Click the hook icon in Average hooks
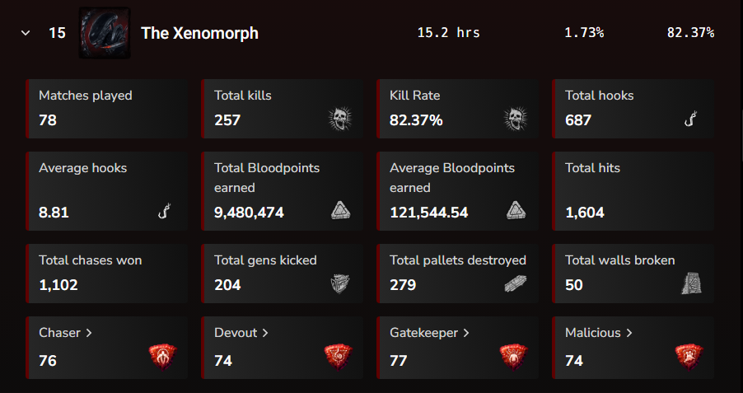Image resolution: width=743 pixels, height=393 pixels. 165,211
